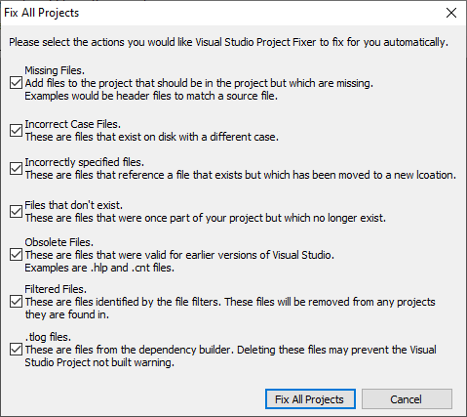The image size is (467, 417).
Task: Click the '.tlog files.' heading label
Action: (48, 337)
